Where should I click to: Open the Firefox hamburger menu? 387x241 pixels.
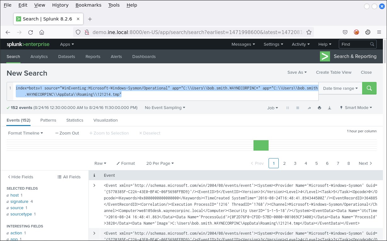(x=379, y=32)
